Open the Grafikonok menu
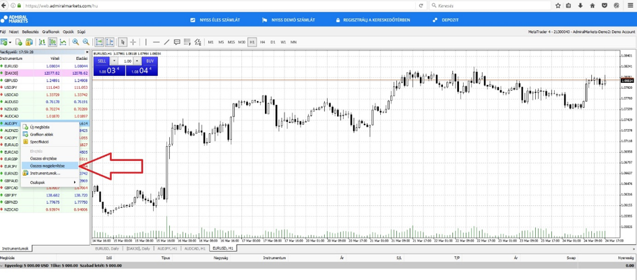 [51, 32]
